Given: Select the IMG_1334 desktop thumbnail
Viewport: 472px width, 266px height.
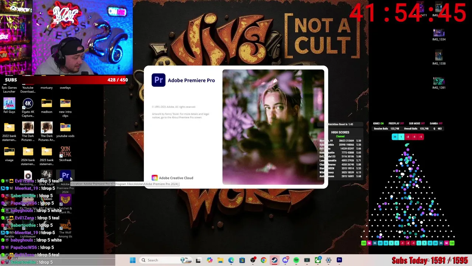Looking at the screenshot, I should coord(439,34).
